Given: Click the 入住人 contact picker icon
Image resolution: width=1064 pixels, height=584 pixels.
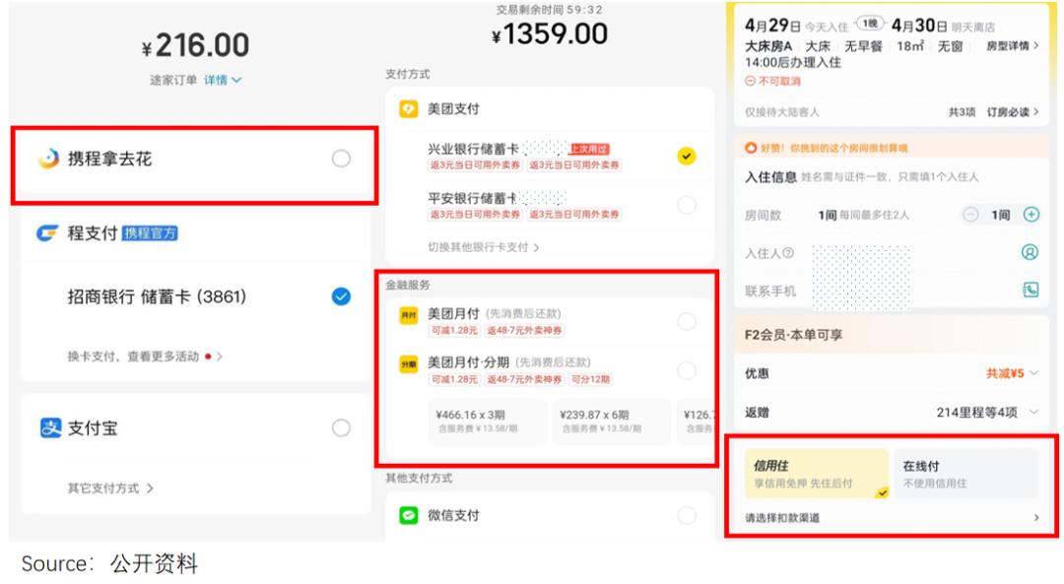Looking at the screenshot, I should tap(1031, 253).
